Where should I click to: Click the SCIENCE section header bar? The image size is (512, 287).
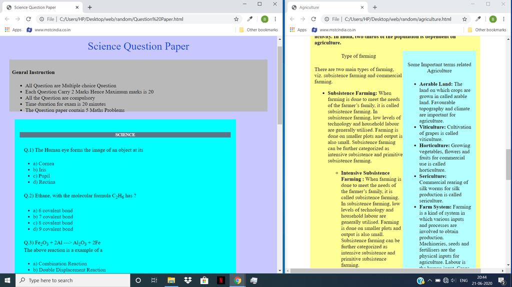(125, 134)
